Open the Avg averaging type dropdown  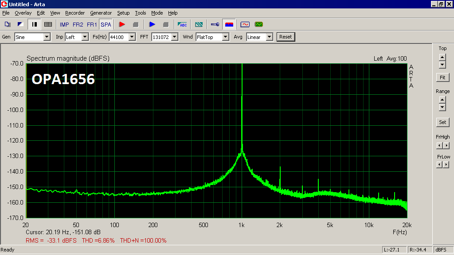click(x=270, y=37)
